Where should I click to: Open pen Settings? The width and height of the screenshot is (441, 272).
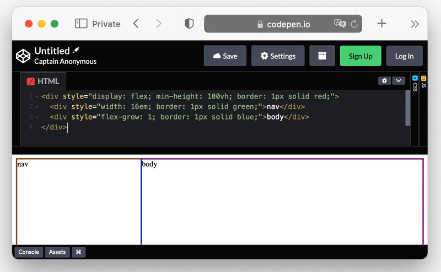pos(278,56)
